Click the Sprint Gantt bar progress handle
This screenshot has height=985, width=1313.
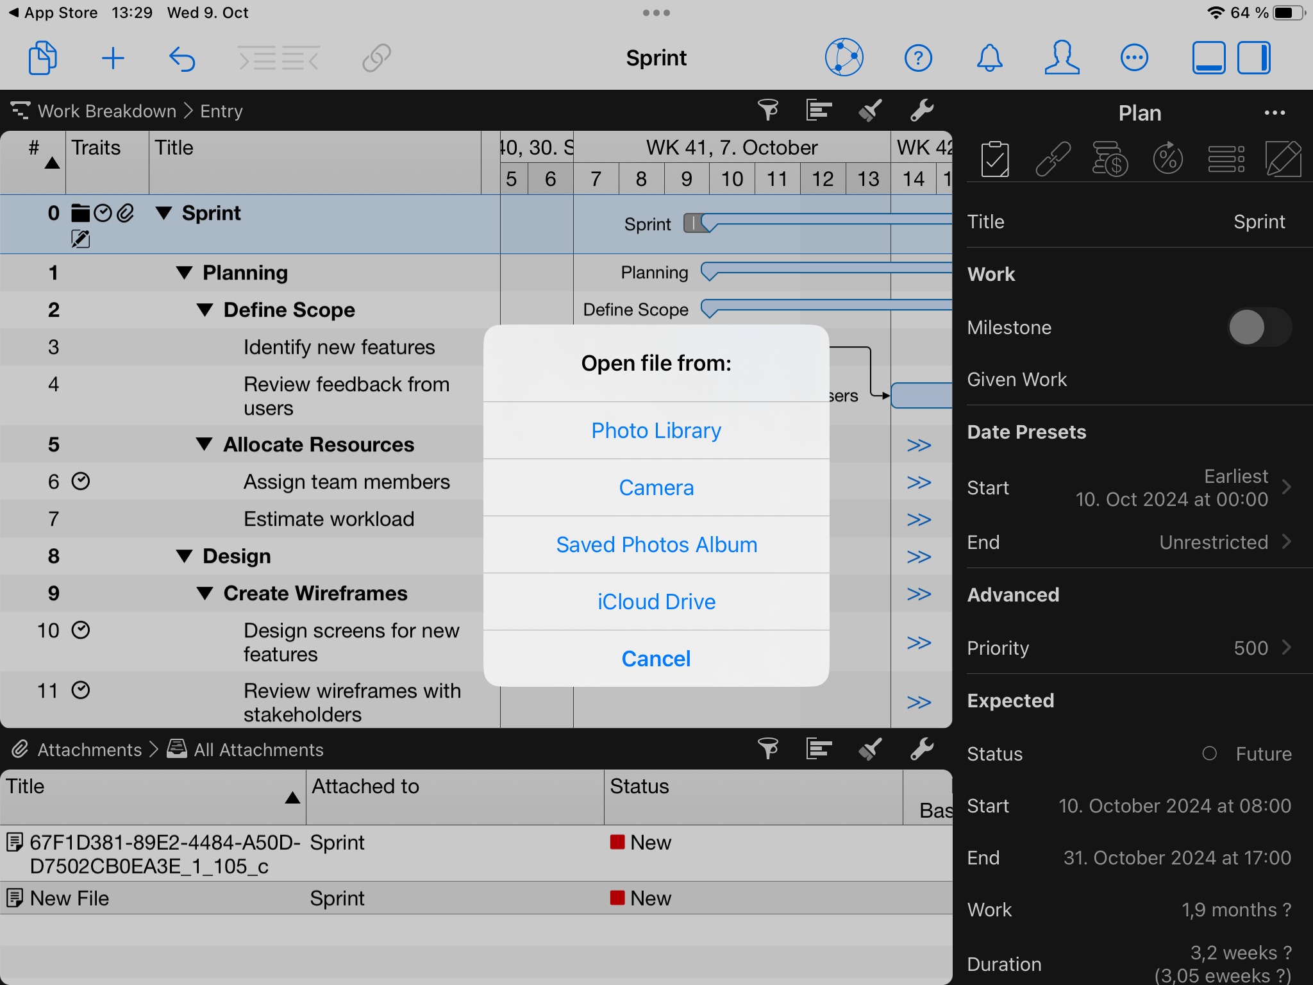coord(694,223)
